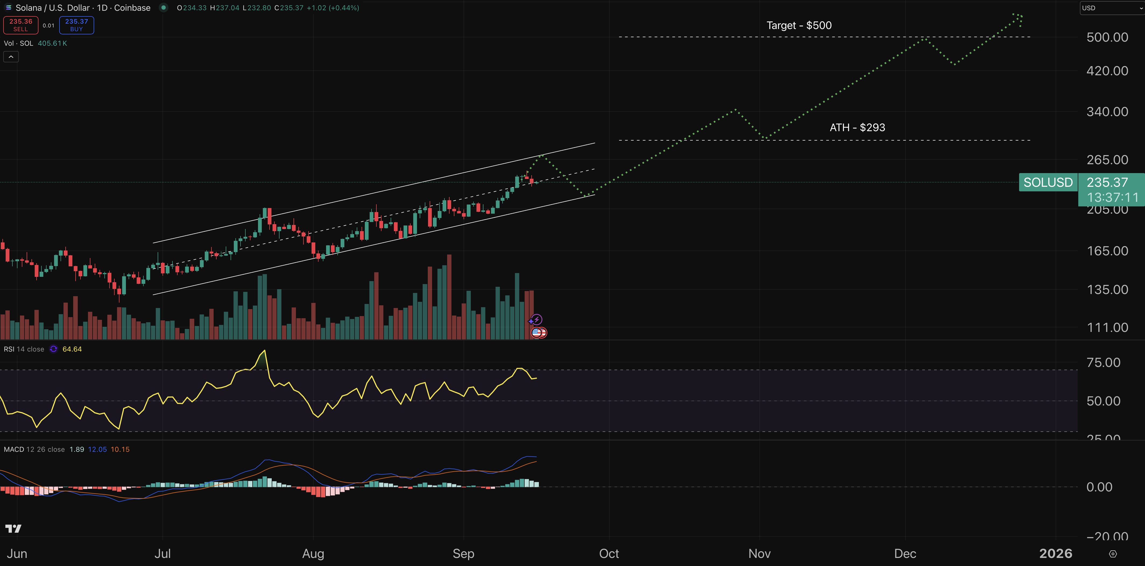Click the RSI value 64.64

tap(72, 349)
